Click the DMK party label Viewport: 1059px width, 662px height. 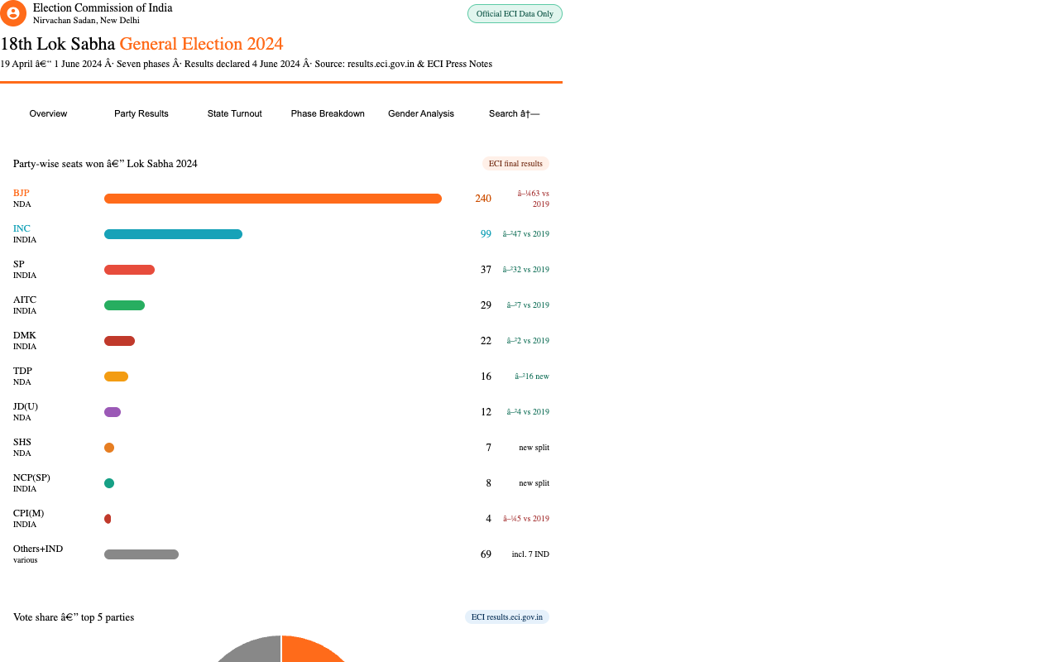click(x=25, y=335)
